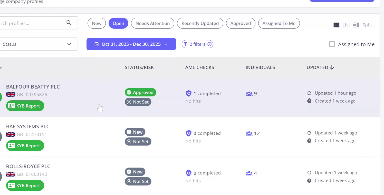Click the search magnifier icon
The width and height of the screenshot is (384, 195).
click(x=69, y=23)
